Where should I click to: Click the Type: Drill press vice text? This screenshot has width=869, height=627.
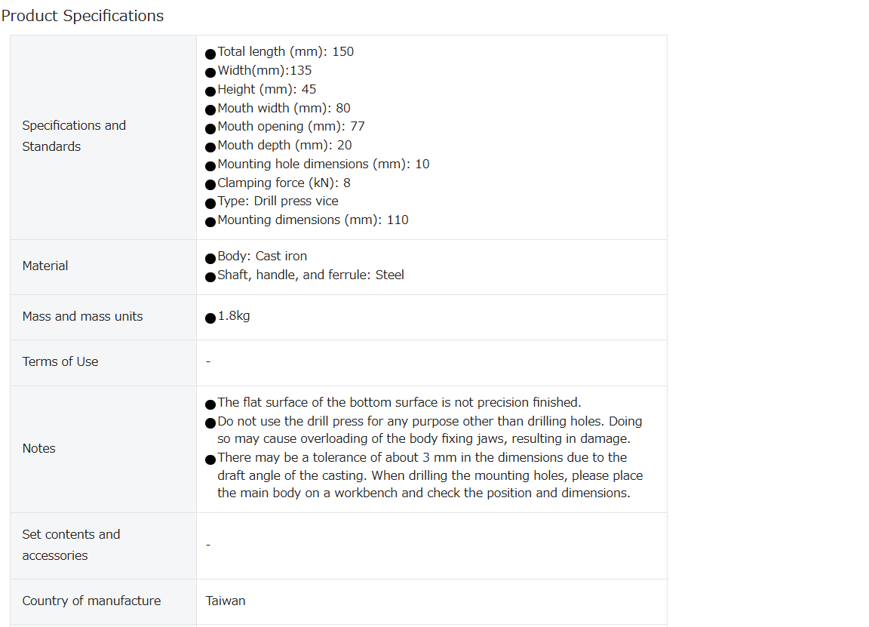(278, 201)
